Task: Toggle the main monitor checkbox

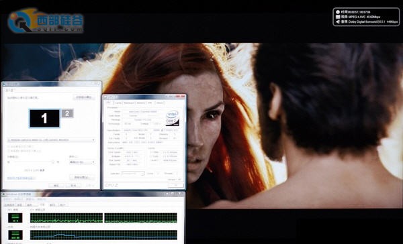Action: point(9,147)
